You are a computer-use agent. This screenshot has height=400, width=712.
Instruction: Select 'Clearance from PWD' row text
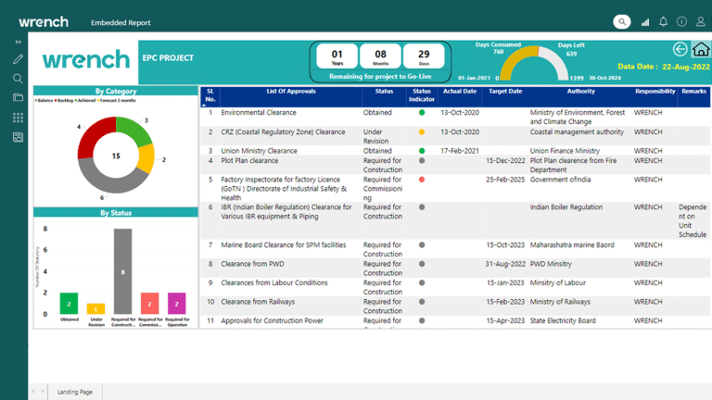(252, 264)
